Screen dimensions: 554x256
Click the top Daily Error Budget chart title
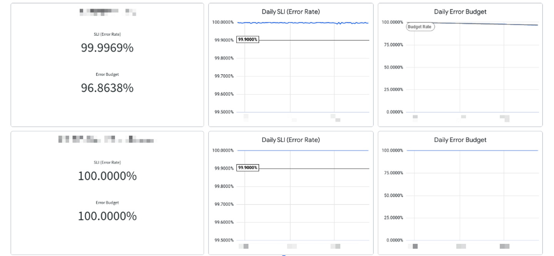(460, 12)
